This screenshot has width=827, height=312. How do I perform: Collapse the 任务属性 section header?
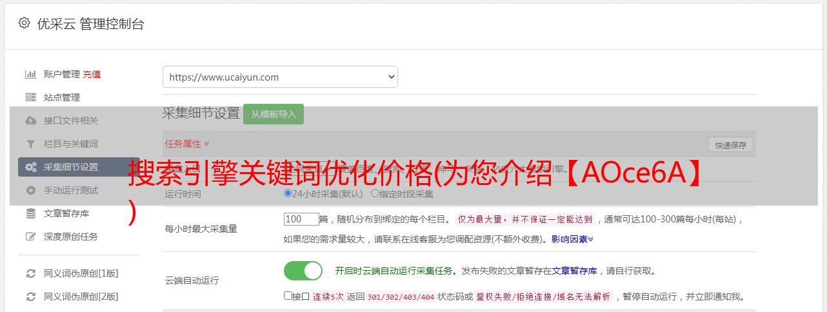pos(187,144)
